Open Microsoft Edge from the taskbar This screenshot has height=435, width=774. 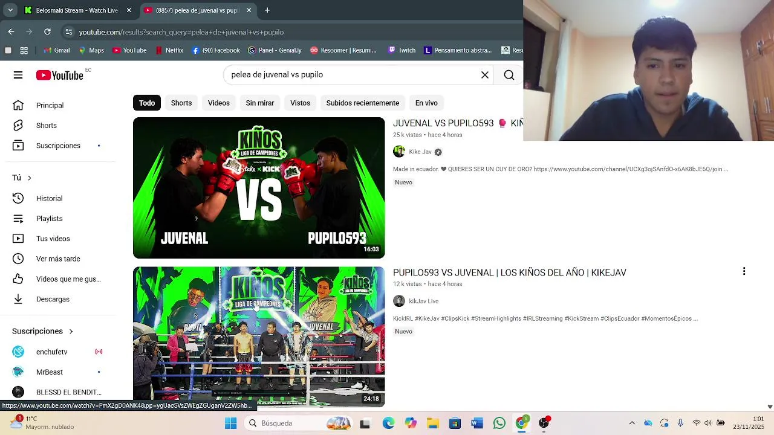388,423
